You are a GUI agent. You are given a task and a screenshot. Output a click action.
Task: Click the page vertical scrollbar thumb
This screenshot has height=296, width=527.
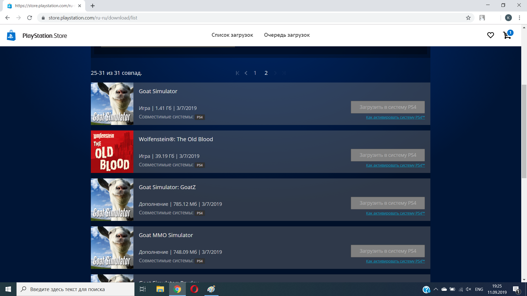coord(524,132)
